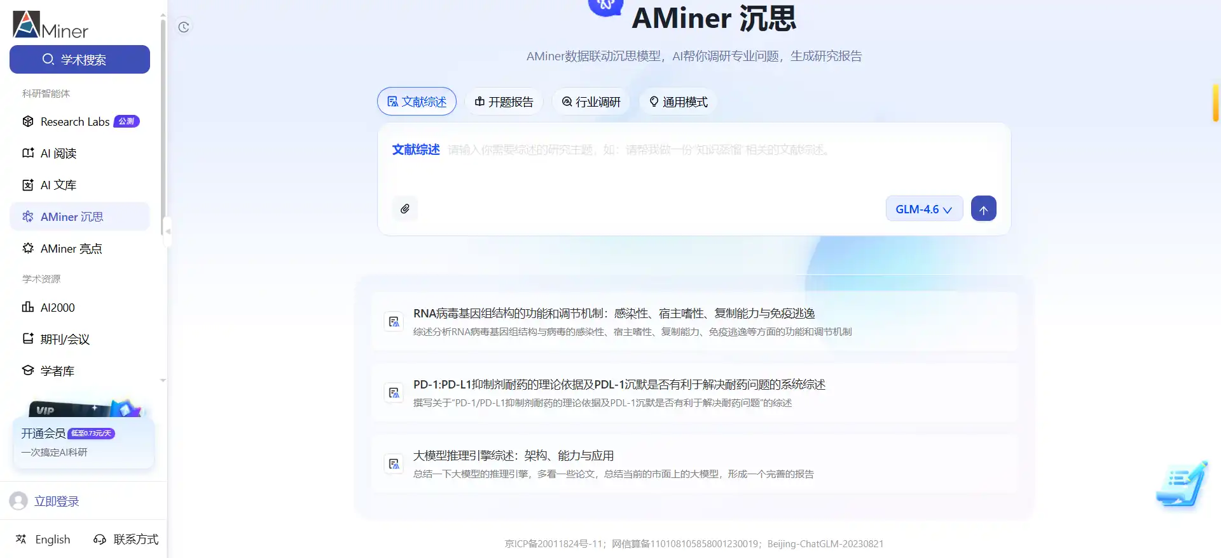
Task: Collapse the sidebar with handle
Action: [168, 231]
